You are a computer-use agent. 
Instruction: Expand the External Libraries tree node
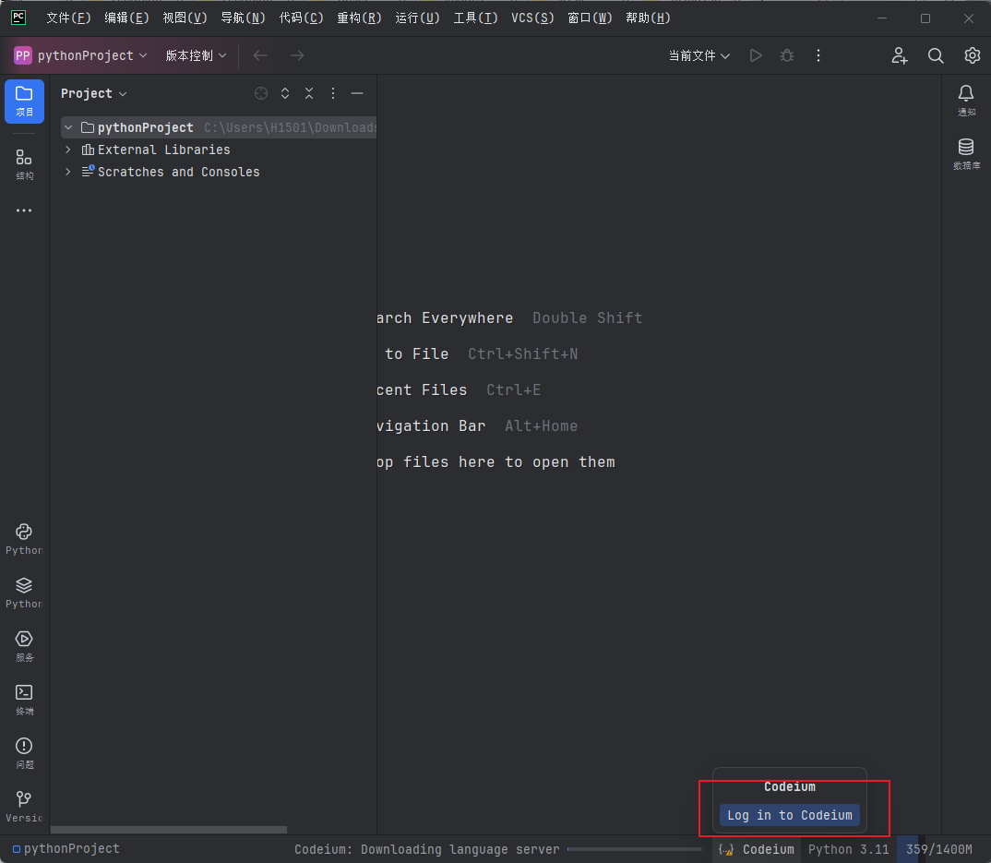coord(66,149)
